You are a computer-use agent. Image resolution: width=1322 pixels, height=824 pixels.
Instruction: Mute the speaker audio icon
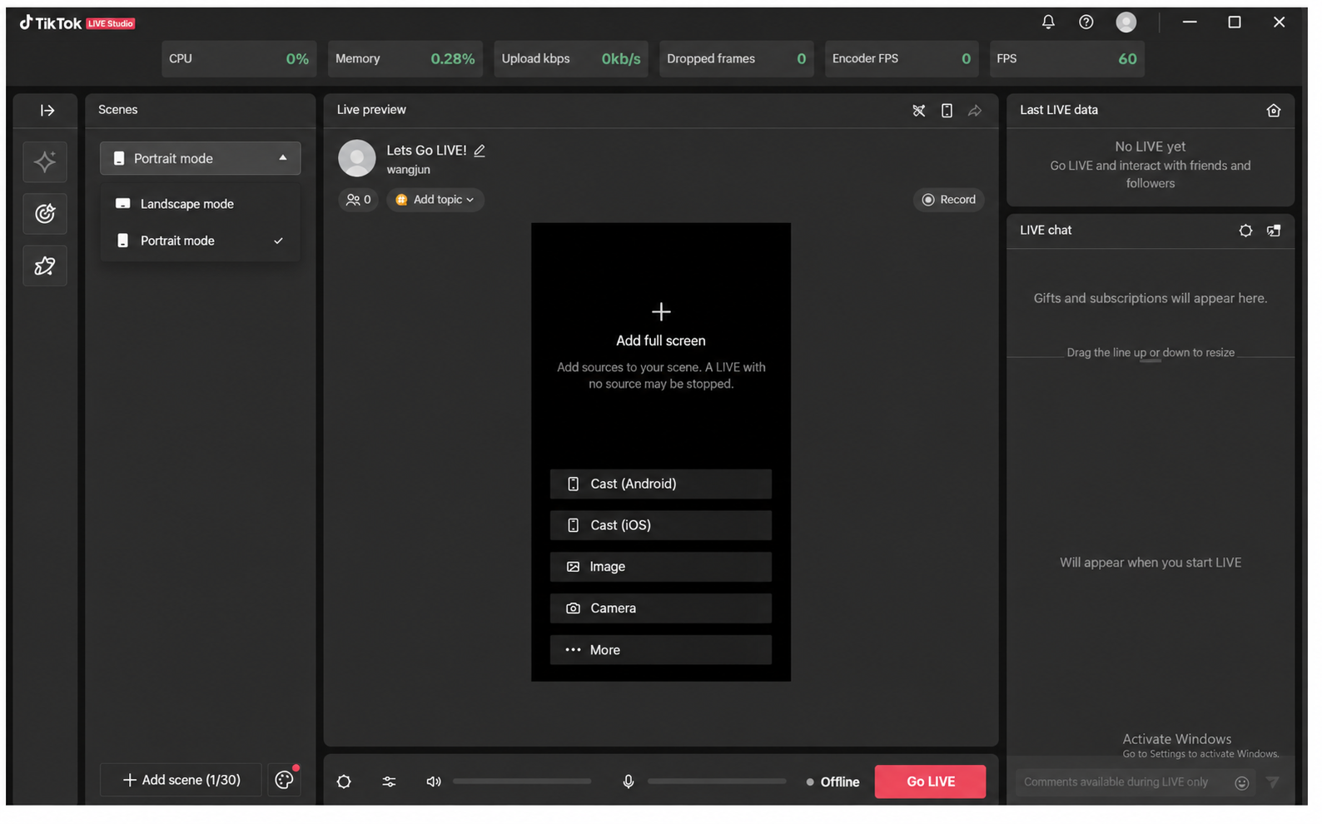click(433, 782)
